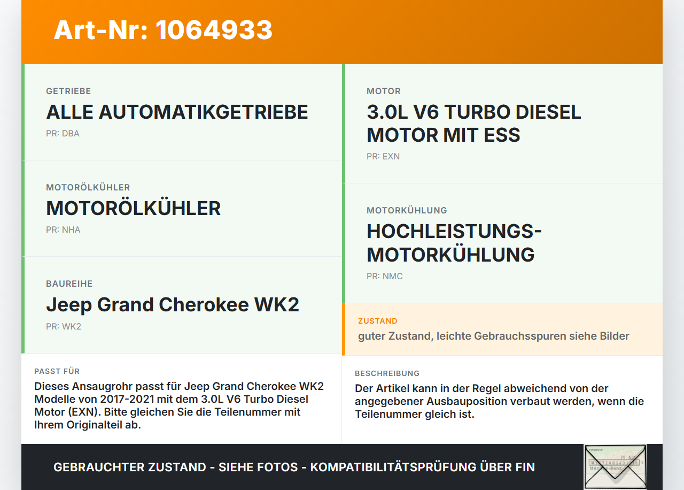684x490 pixels.
Task: Click the PR: WK2 code
Action: click(64, 327)
